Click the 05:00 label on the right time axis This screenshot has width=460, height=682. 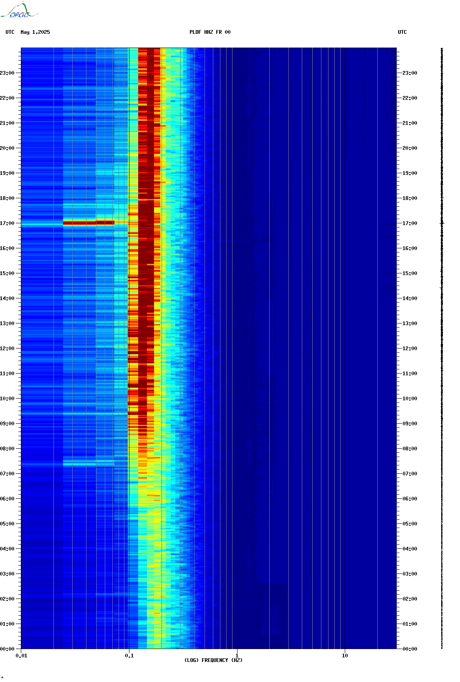pos(410,524)
